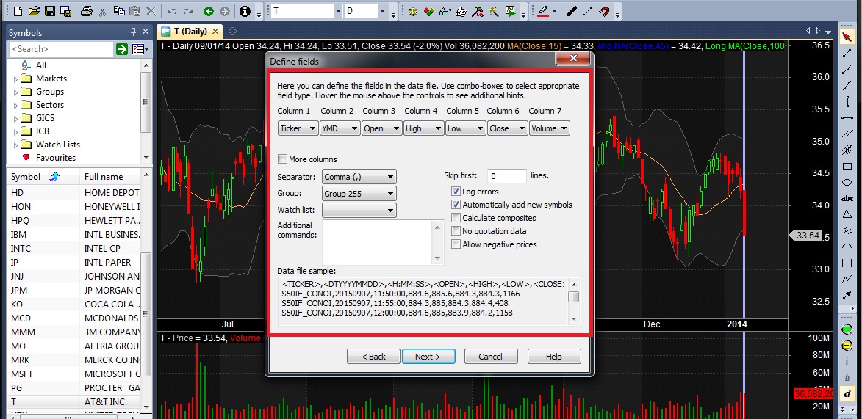Open the Column 1 Ticker dropdown

(x=298, y=128)
